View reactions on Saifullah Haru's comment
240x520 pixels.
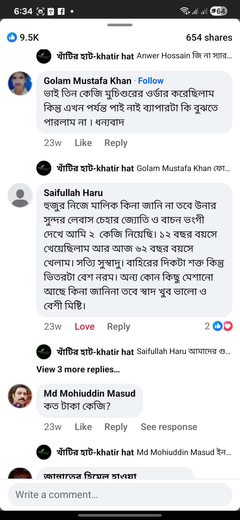pos(219,326)
